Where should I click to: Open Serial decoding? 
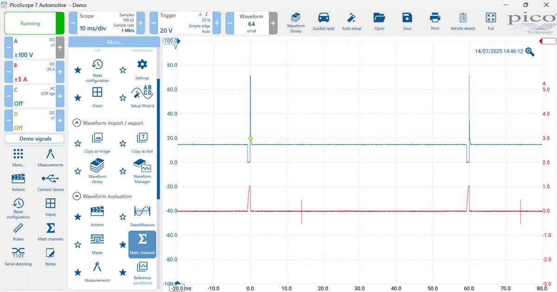[x=18, y=257]
